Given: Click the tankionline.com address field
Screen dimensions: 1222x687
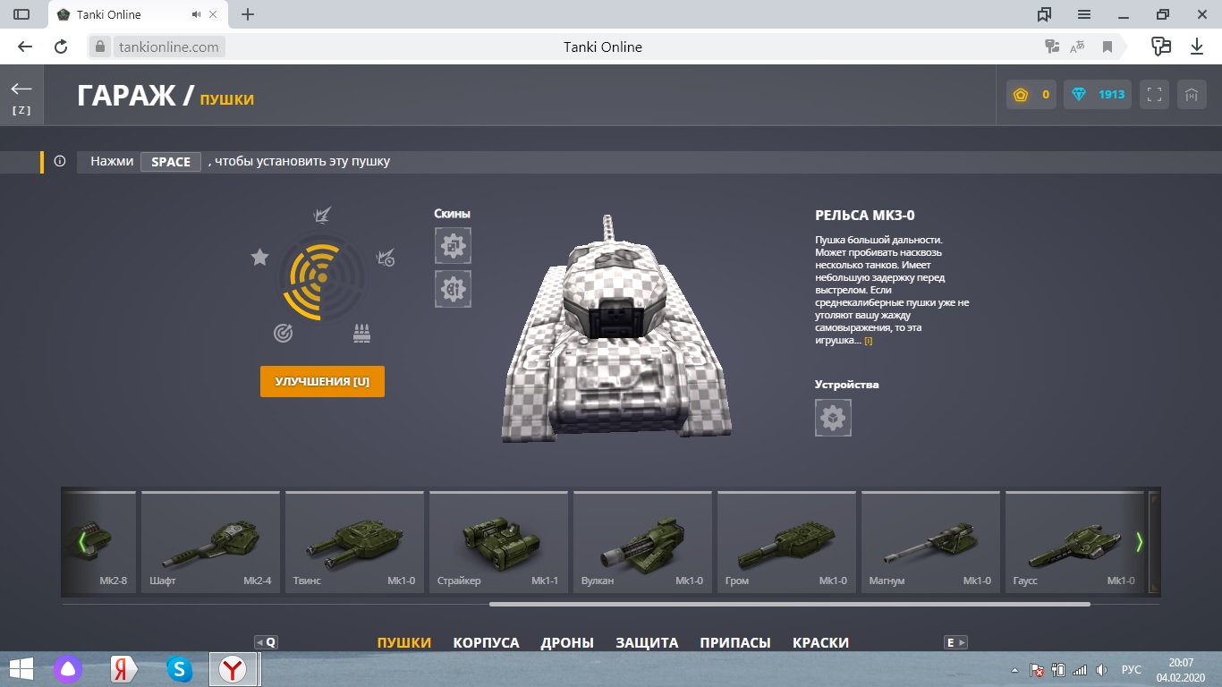Looking at the screenshot, I should click(168, 47).
